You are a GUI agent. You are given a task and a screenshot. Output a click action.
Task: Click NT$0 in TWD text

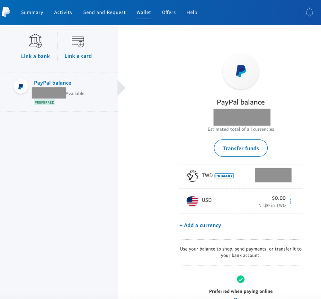272,205
